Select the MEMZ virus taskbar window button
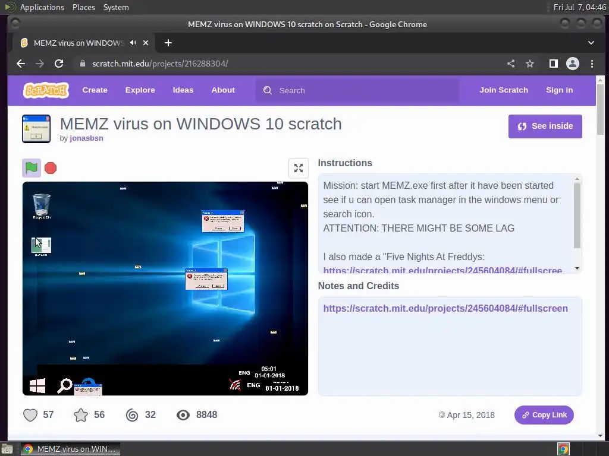Screen dimensions: 609x456 pyautogui.click(x=70, y=449)
